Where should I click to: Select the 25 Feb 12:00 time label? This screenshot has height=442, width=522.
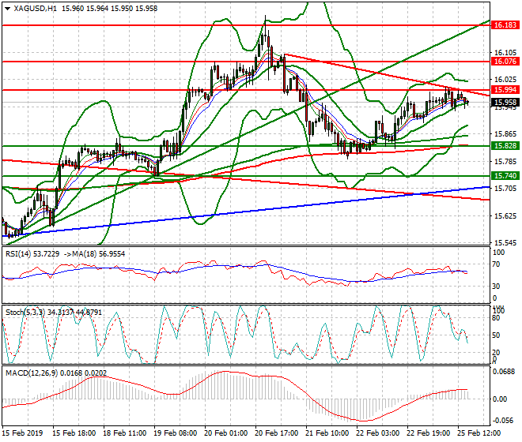click(479, 433)
